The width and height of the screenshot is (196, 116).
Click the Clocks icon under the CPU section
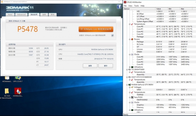click(x=132, y=54)
